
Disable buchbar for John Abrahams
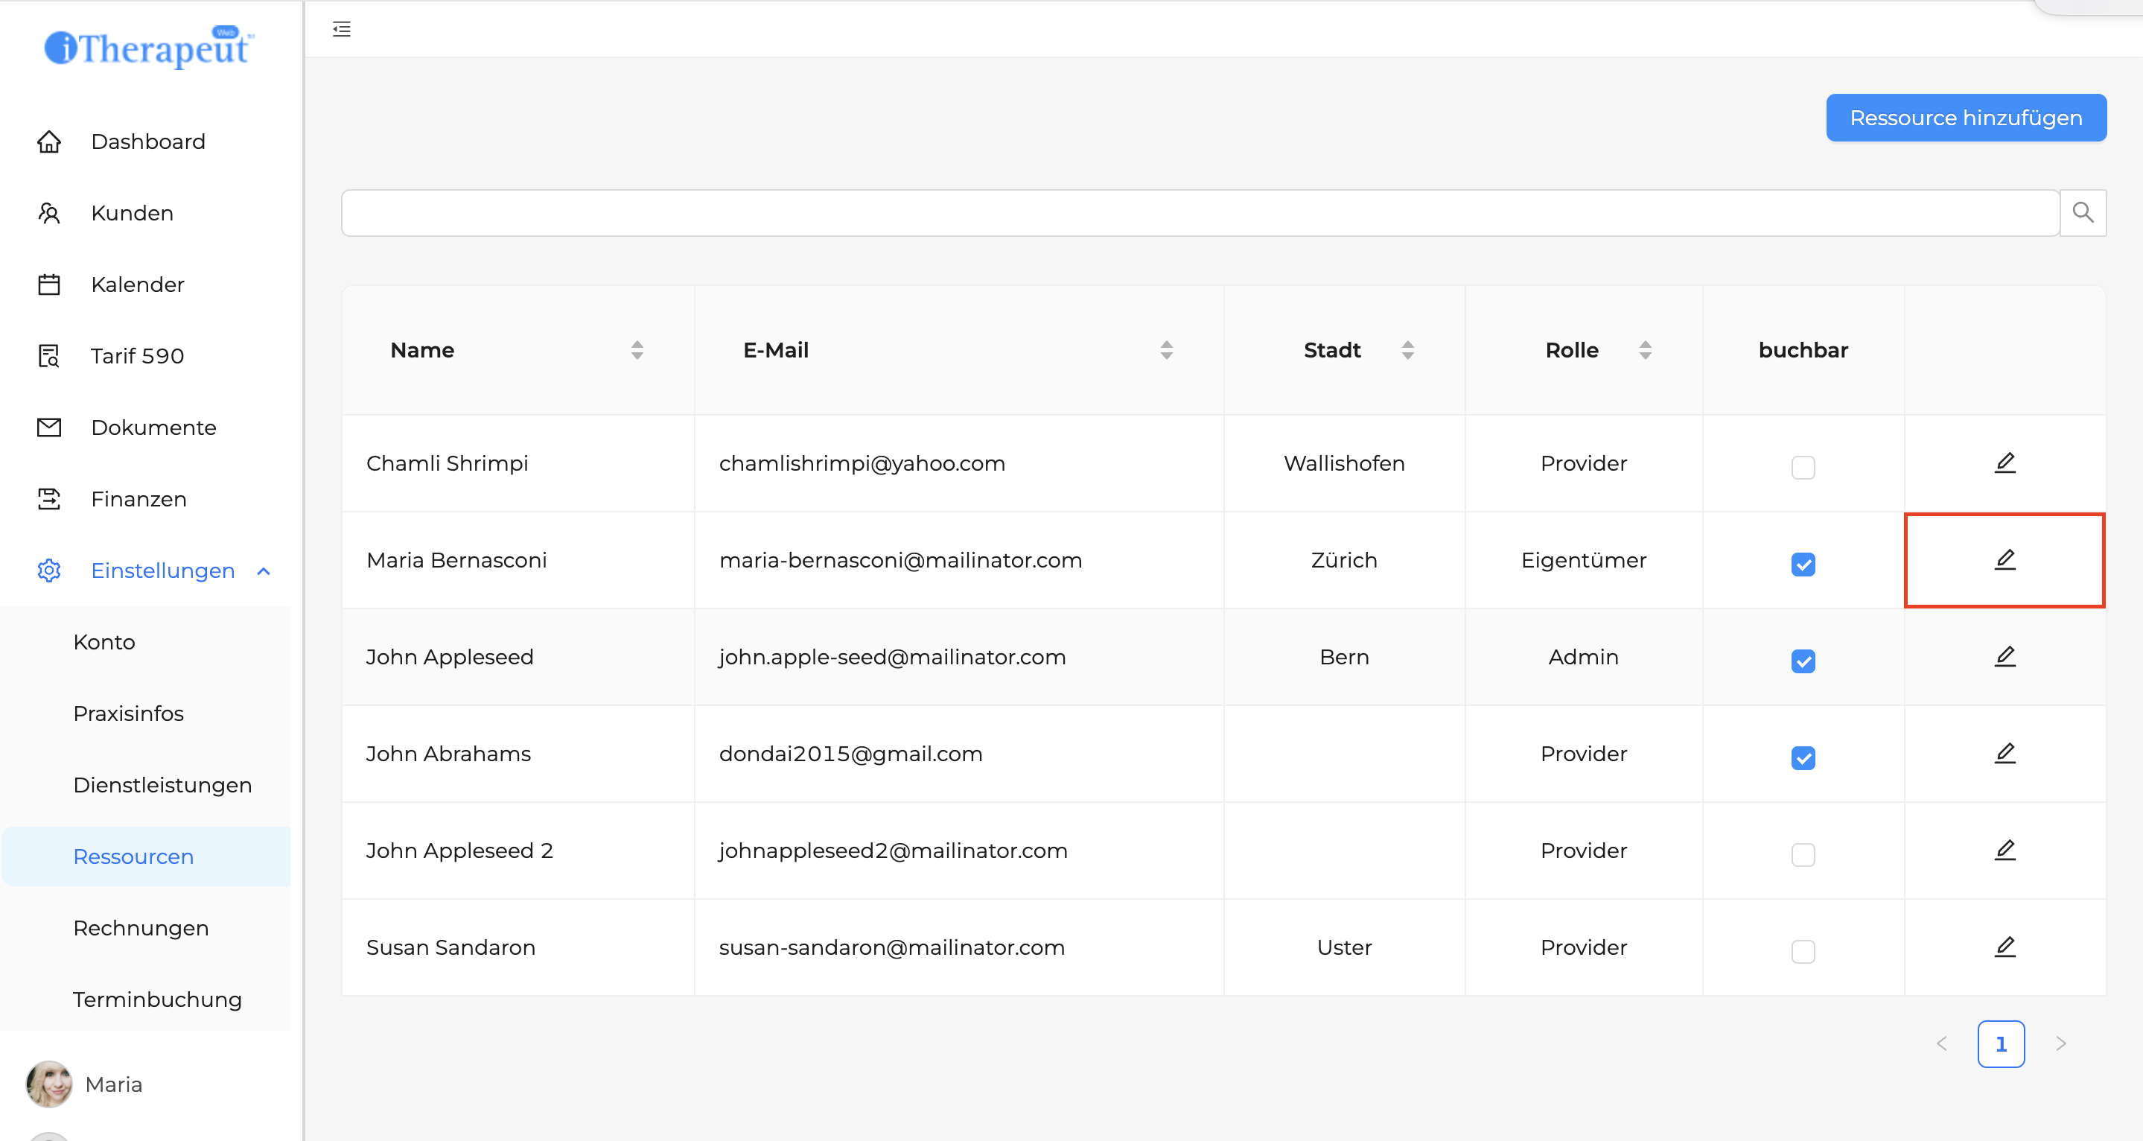1803,758
